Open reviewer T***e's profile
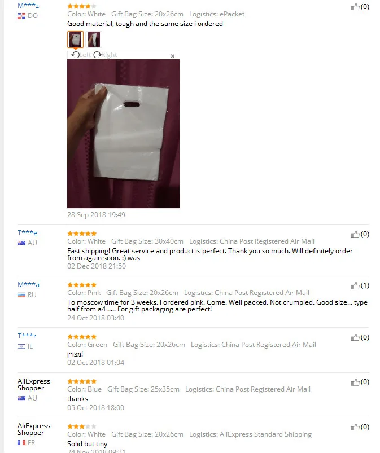The image size is (380, 453). 27,232
